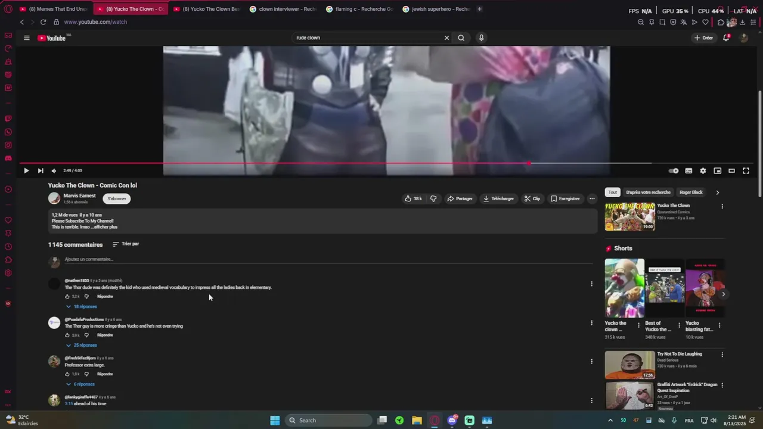This screenshot has height=429, width=763.
Task: Go to YouTube home via logo
Action: 52,38
